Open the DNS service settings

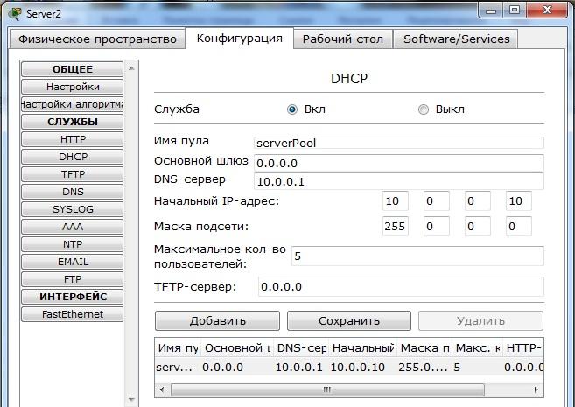point(73,192)
